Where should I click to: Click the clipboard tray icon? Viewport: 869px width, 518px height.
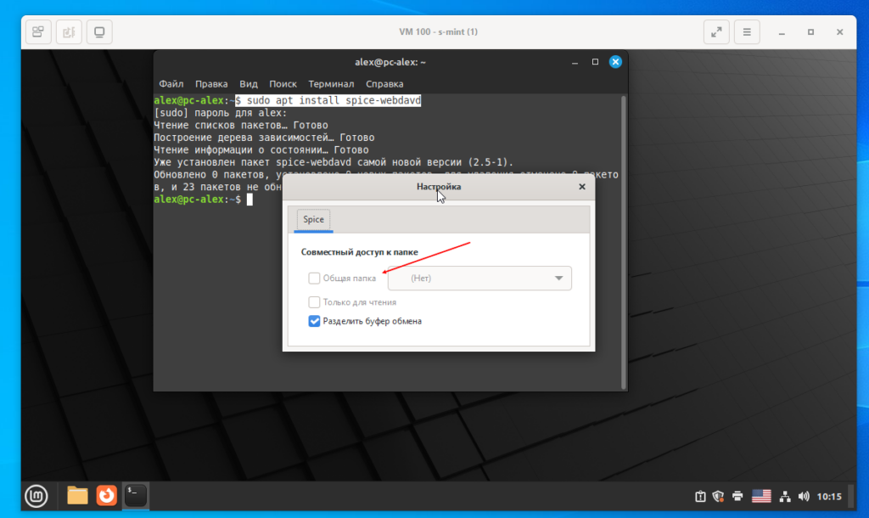tap(700, 497)
